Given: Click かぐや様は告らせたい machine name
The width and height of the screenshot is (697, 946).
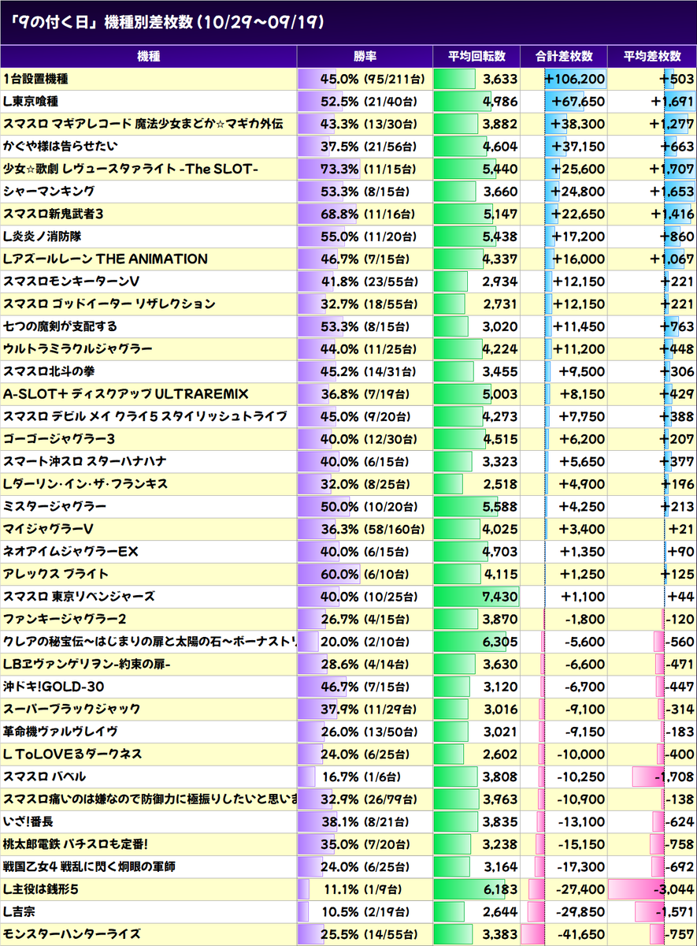Looking at the screenshot, I should (60, 147).
